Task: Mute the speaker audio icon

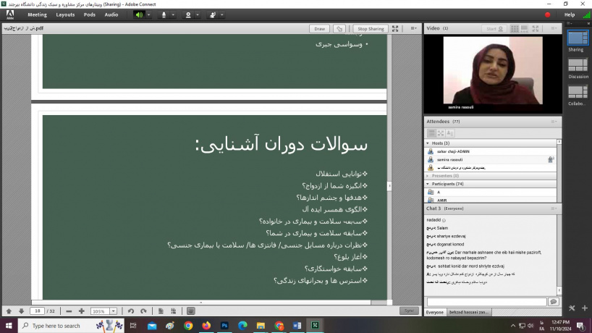Action: point(140,15)
